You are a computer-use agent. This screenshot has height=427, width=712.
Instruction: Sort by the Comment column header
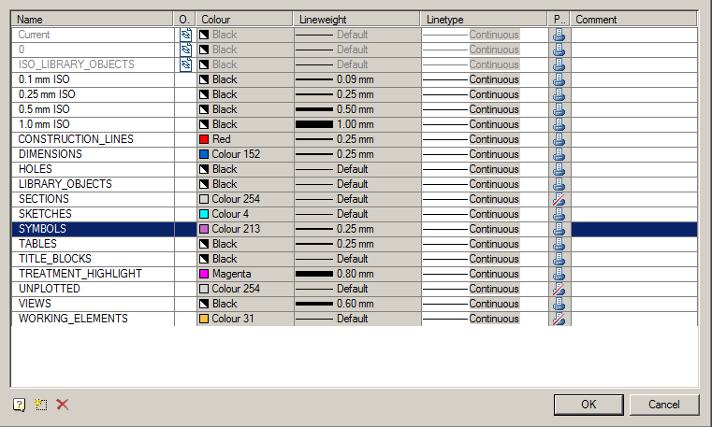[634, 20]
